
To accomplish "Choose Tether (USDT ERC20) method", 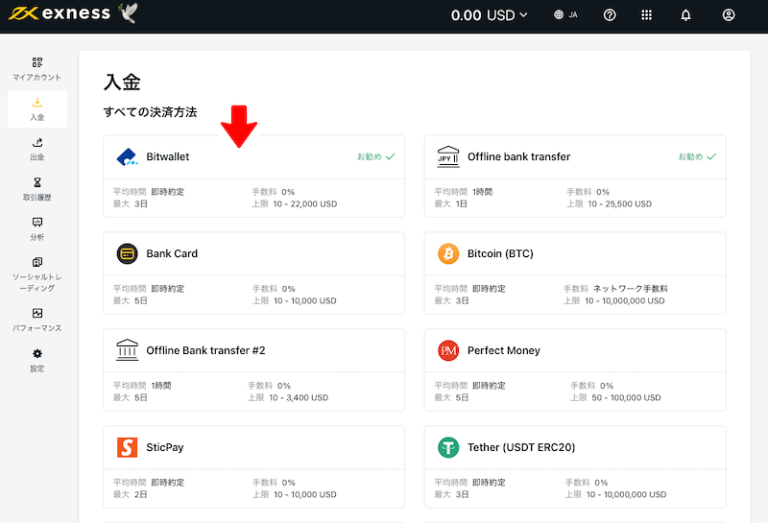I will tap(575, 466).
